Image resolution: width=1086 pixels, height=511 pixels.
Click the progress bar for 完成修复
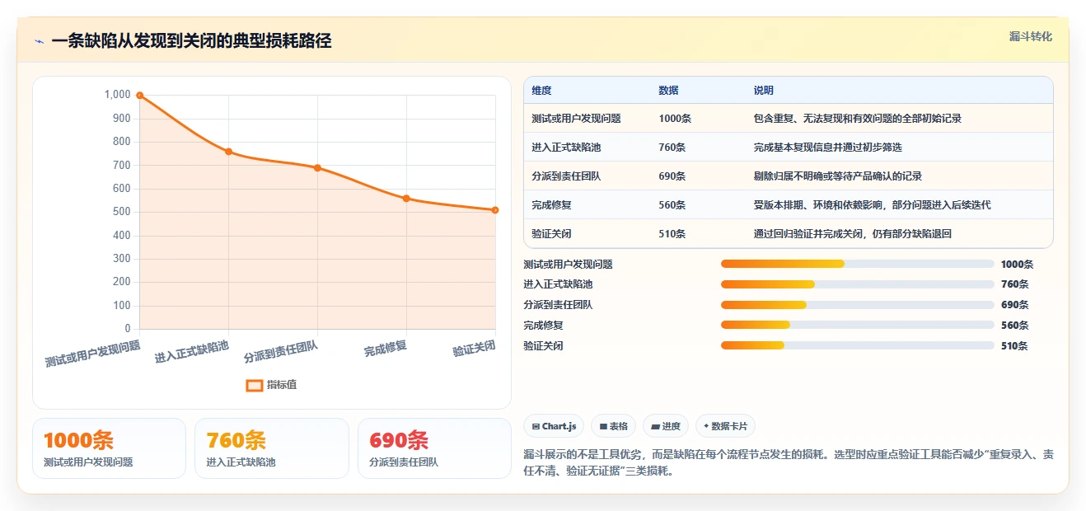(858, 325)
